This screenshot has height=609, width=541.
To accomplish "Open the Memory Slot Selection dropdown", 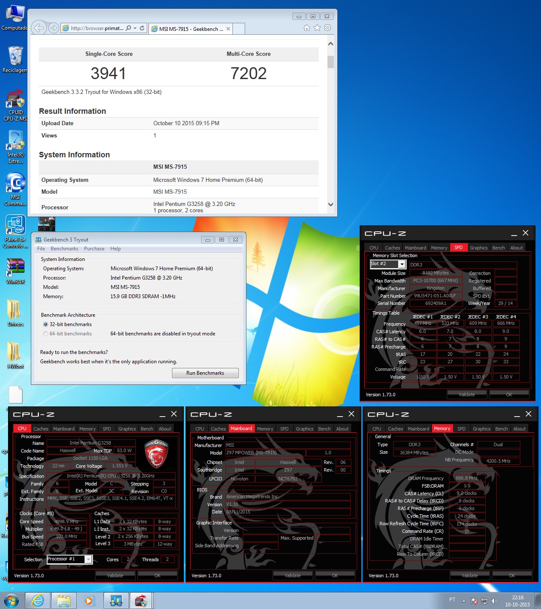I will [402, 264].
